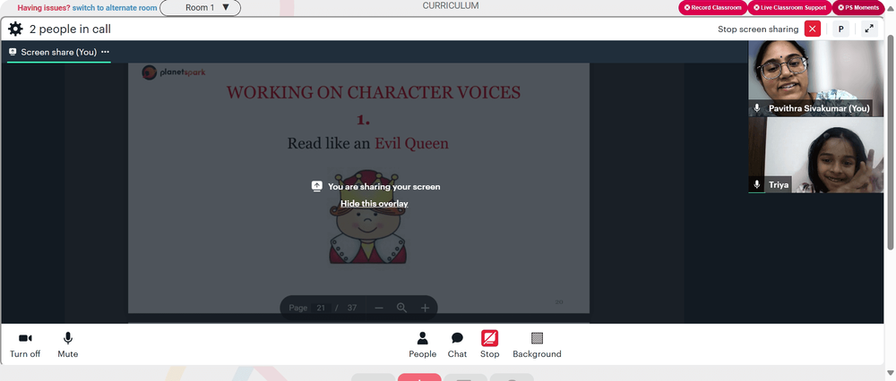Viewport: 896px width, 381px height.
Task: Click PS Moments button
Action: (857, 7)
